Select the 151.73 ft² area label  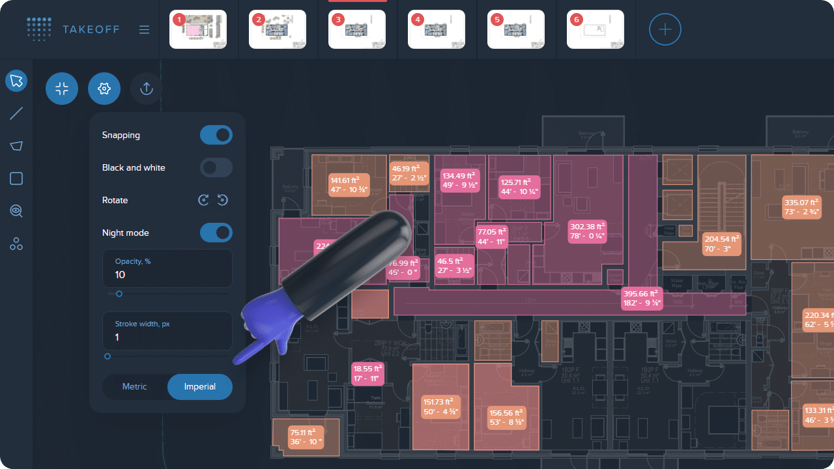pyautogui.click(x=440, y=406)
